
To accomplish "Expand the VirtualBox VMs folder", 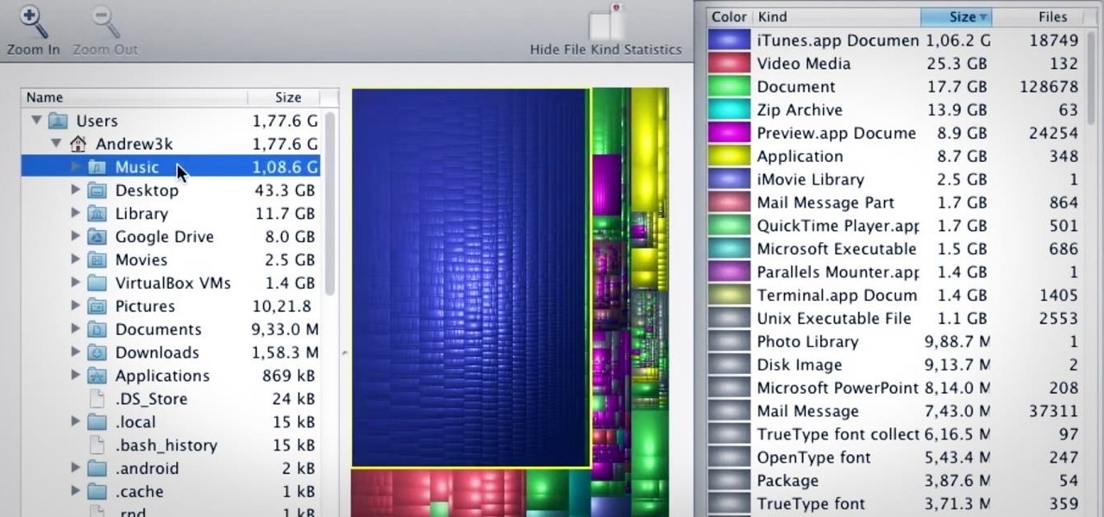I will 76,283.
